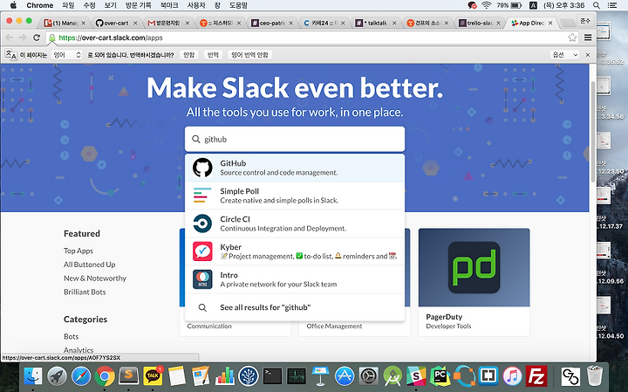The image size is (628, 392).
Task: Open App Store from the Dock
Action: (345, 375)
